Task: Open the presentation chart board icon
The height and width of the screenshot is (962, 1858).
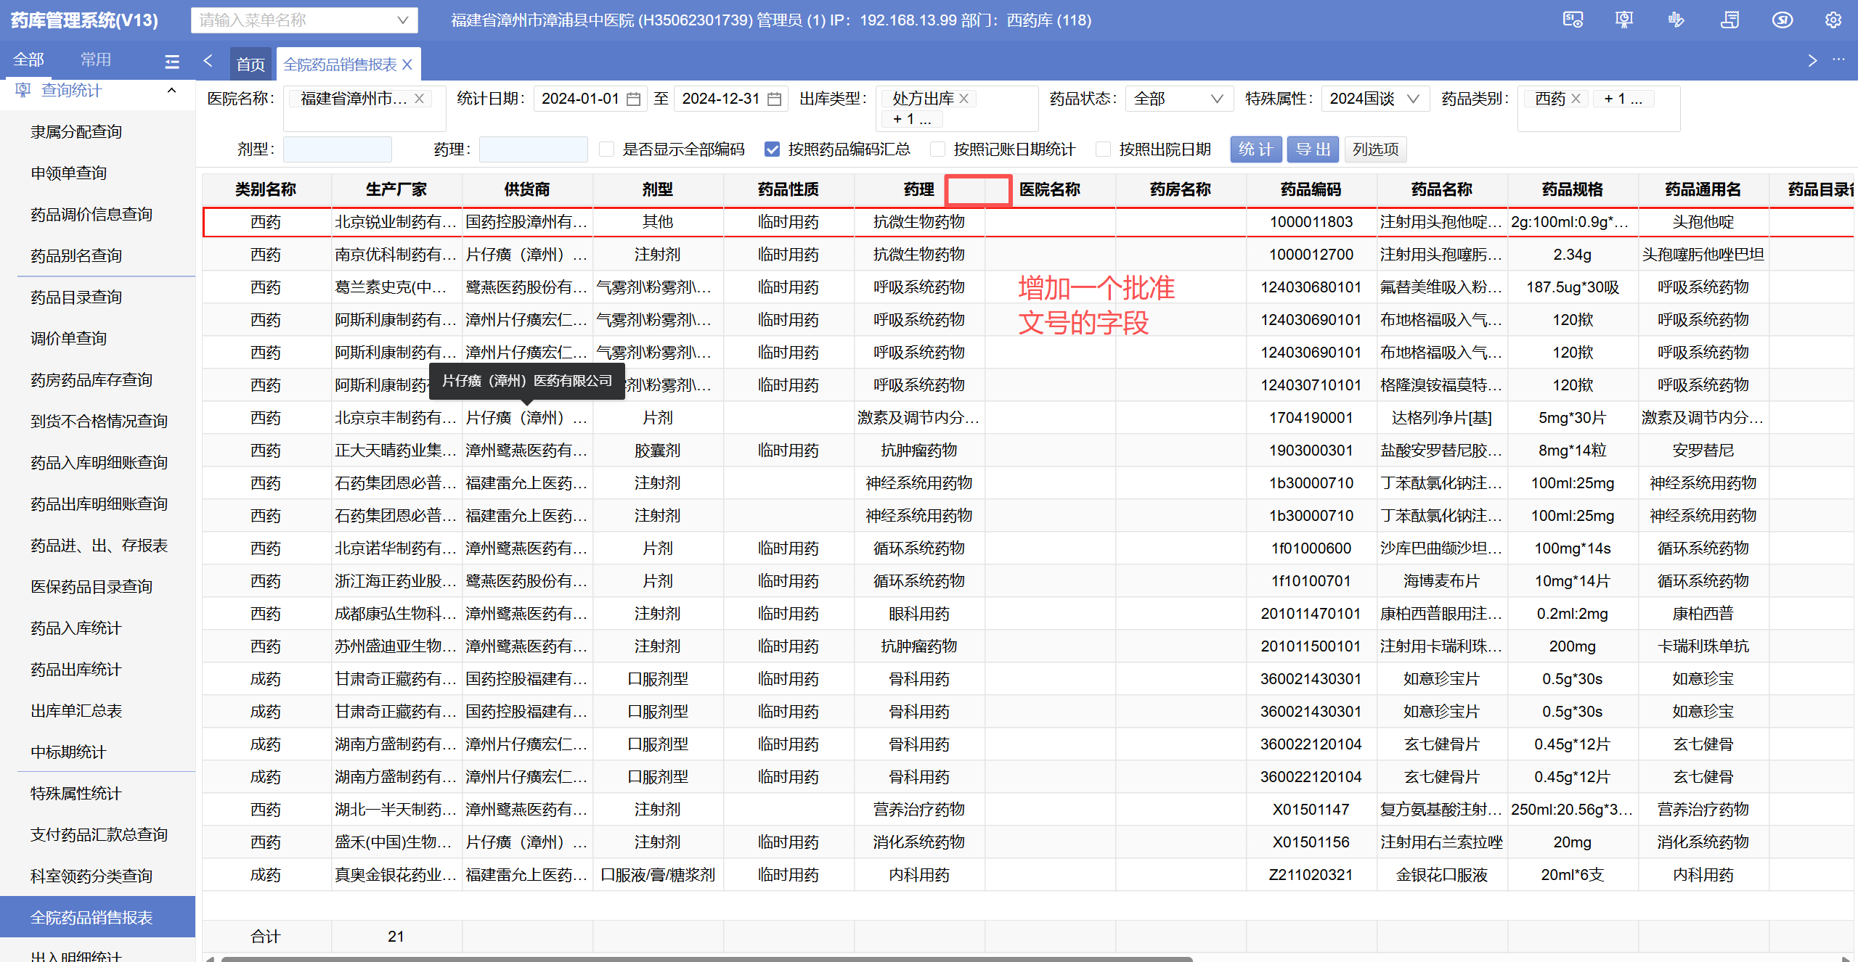Action: point(1624,20)
